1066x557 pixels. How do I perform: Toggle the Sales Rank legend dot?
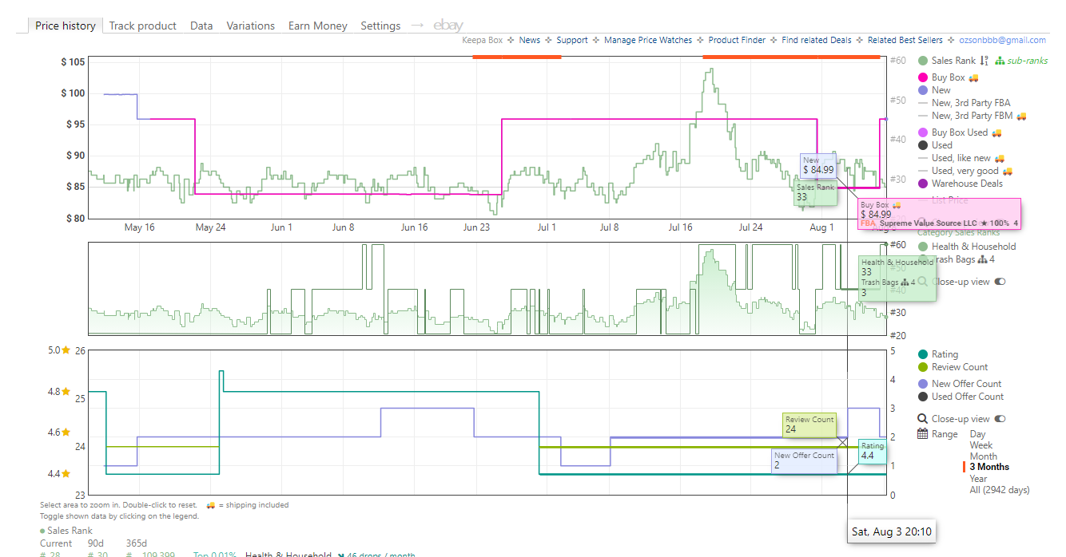tap(923, 61)
